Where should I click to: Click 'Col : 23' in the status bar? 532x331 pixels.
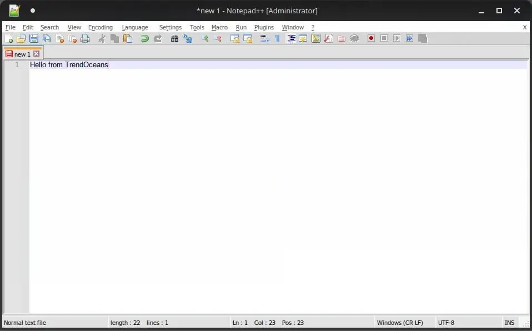click(x=265, y=323)
